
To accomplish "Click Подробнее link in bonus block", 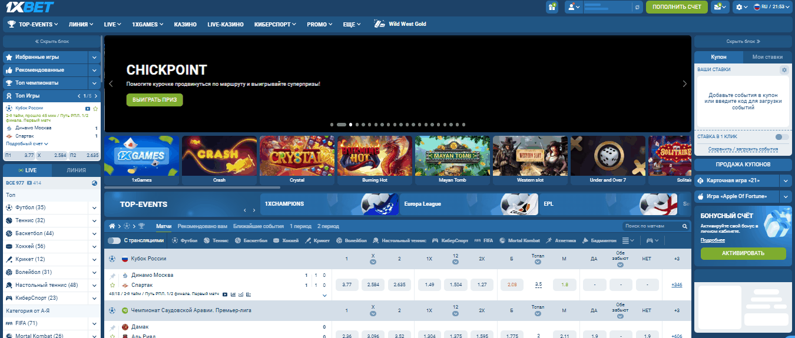I will pyautogui.click(x=713, y=240).
